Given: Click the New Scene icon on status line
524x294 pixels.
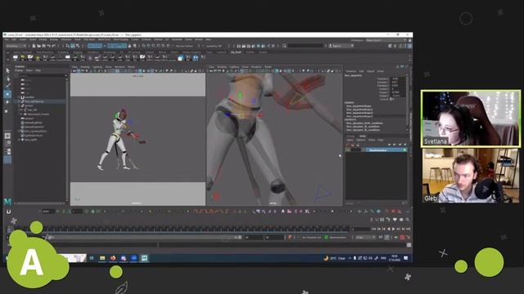Looking at the screenshot, I should point(34,46).
